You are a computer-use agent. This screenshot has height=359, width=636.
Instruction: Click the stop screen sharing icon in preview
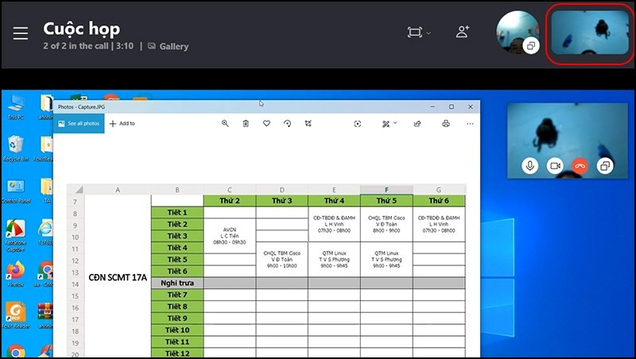tap(605, 166)
